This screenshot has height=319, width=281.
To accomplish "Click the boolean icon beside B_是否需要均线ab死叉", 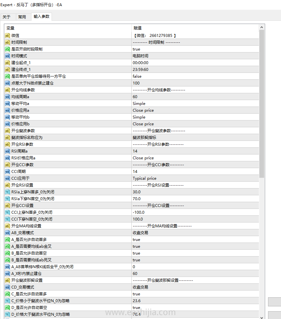I will click(7, 260).
